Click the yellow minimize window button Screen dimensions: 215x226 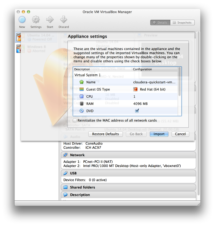(x=23, y=12)
